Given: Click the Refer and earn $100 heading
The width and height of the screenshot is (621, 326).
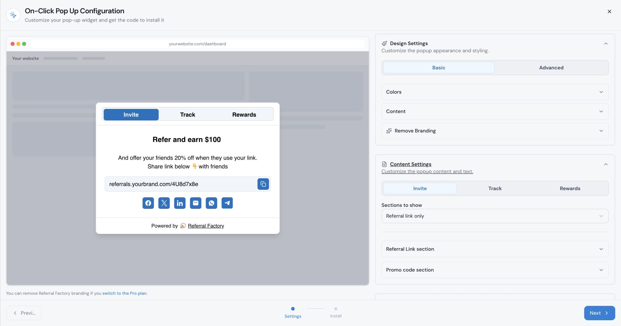Looking at the screenshot, I should [x=187, y=139].
